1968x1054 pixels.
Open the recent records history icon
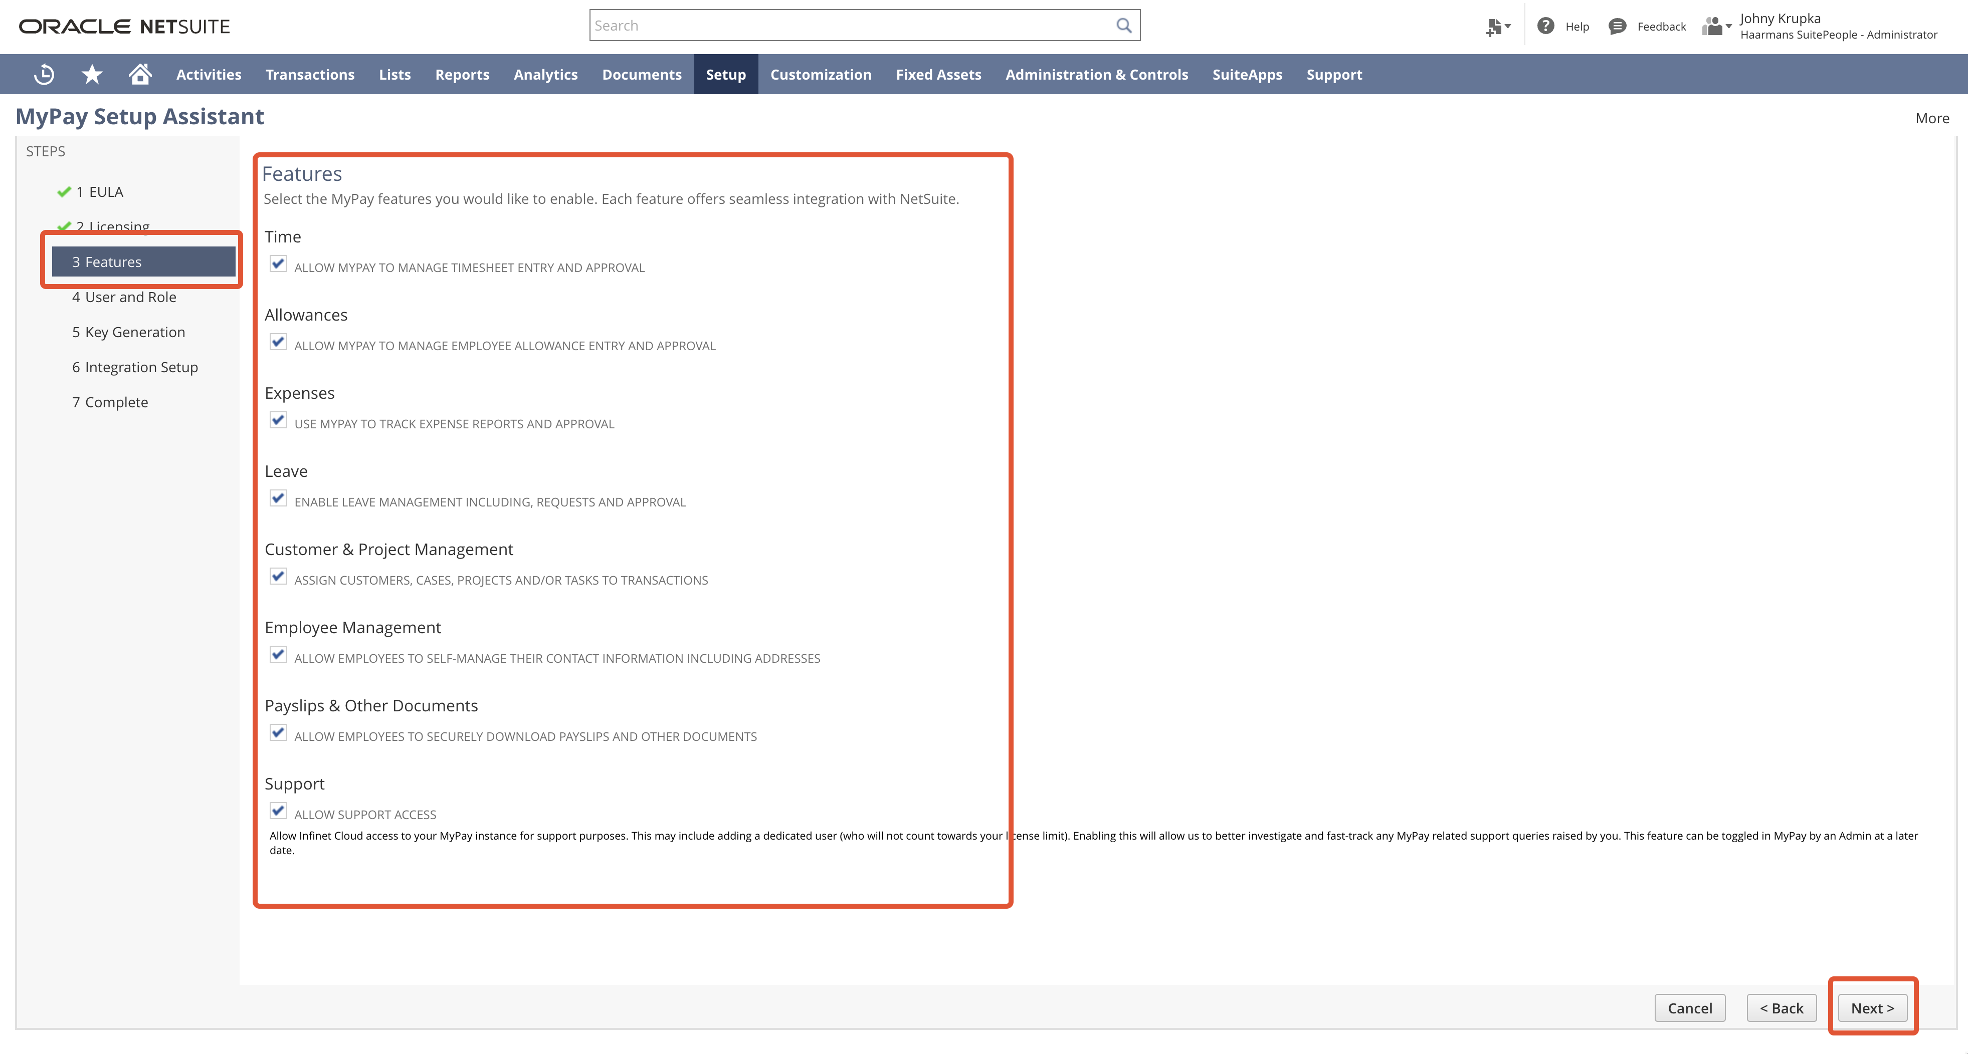(44, 74)
